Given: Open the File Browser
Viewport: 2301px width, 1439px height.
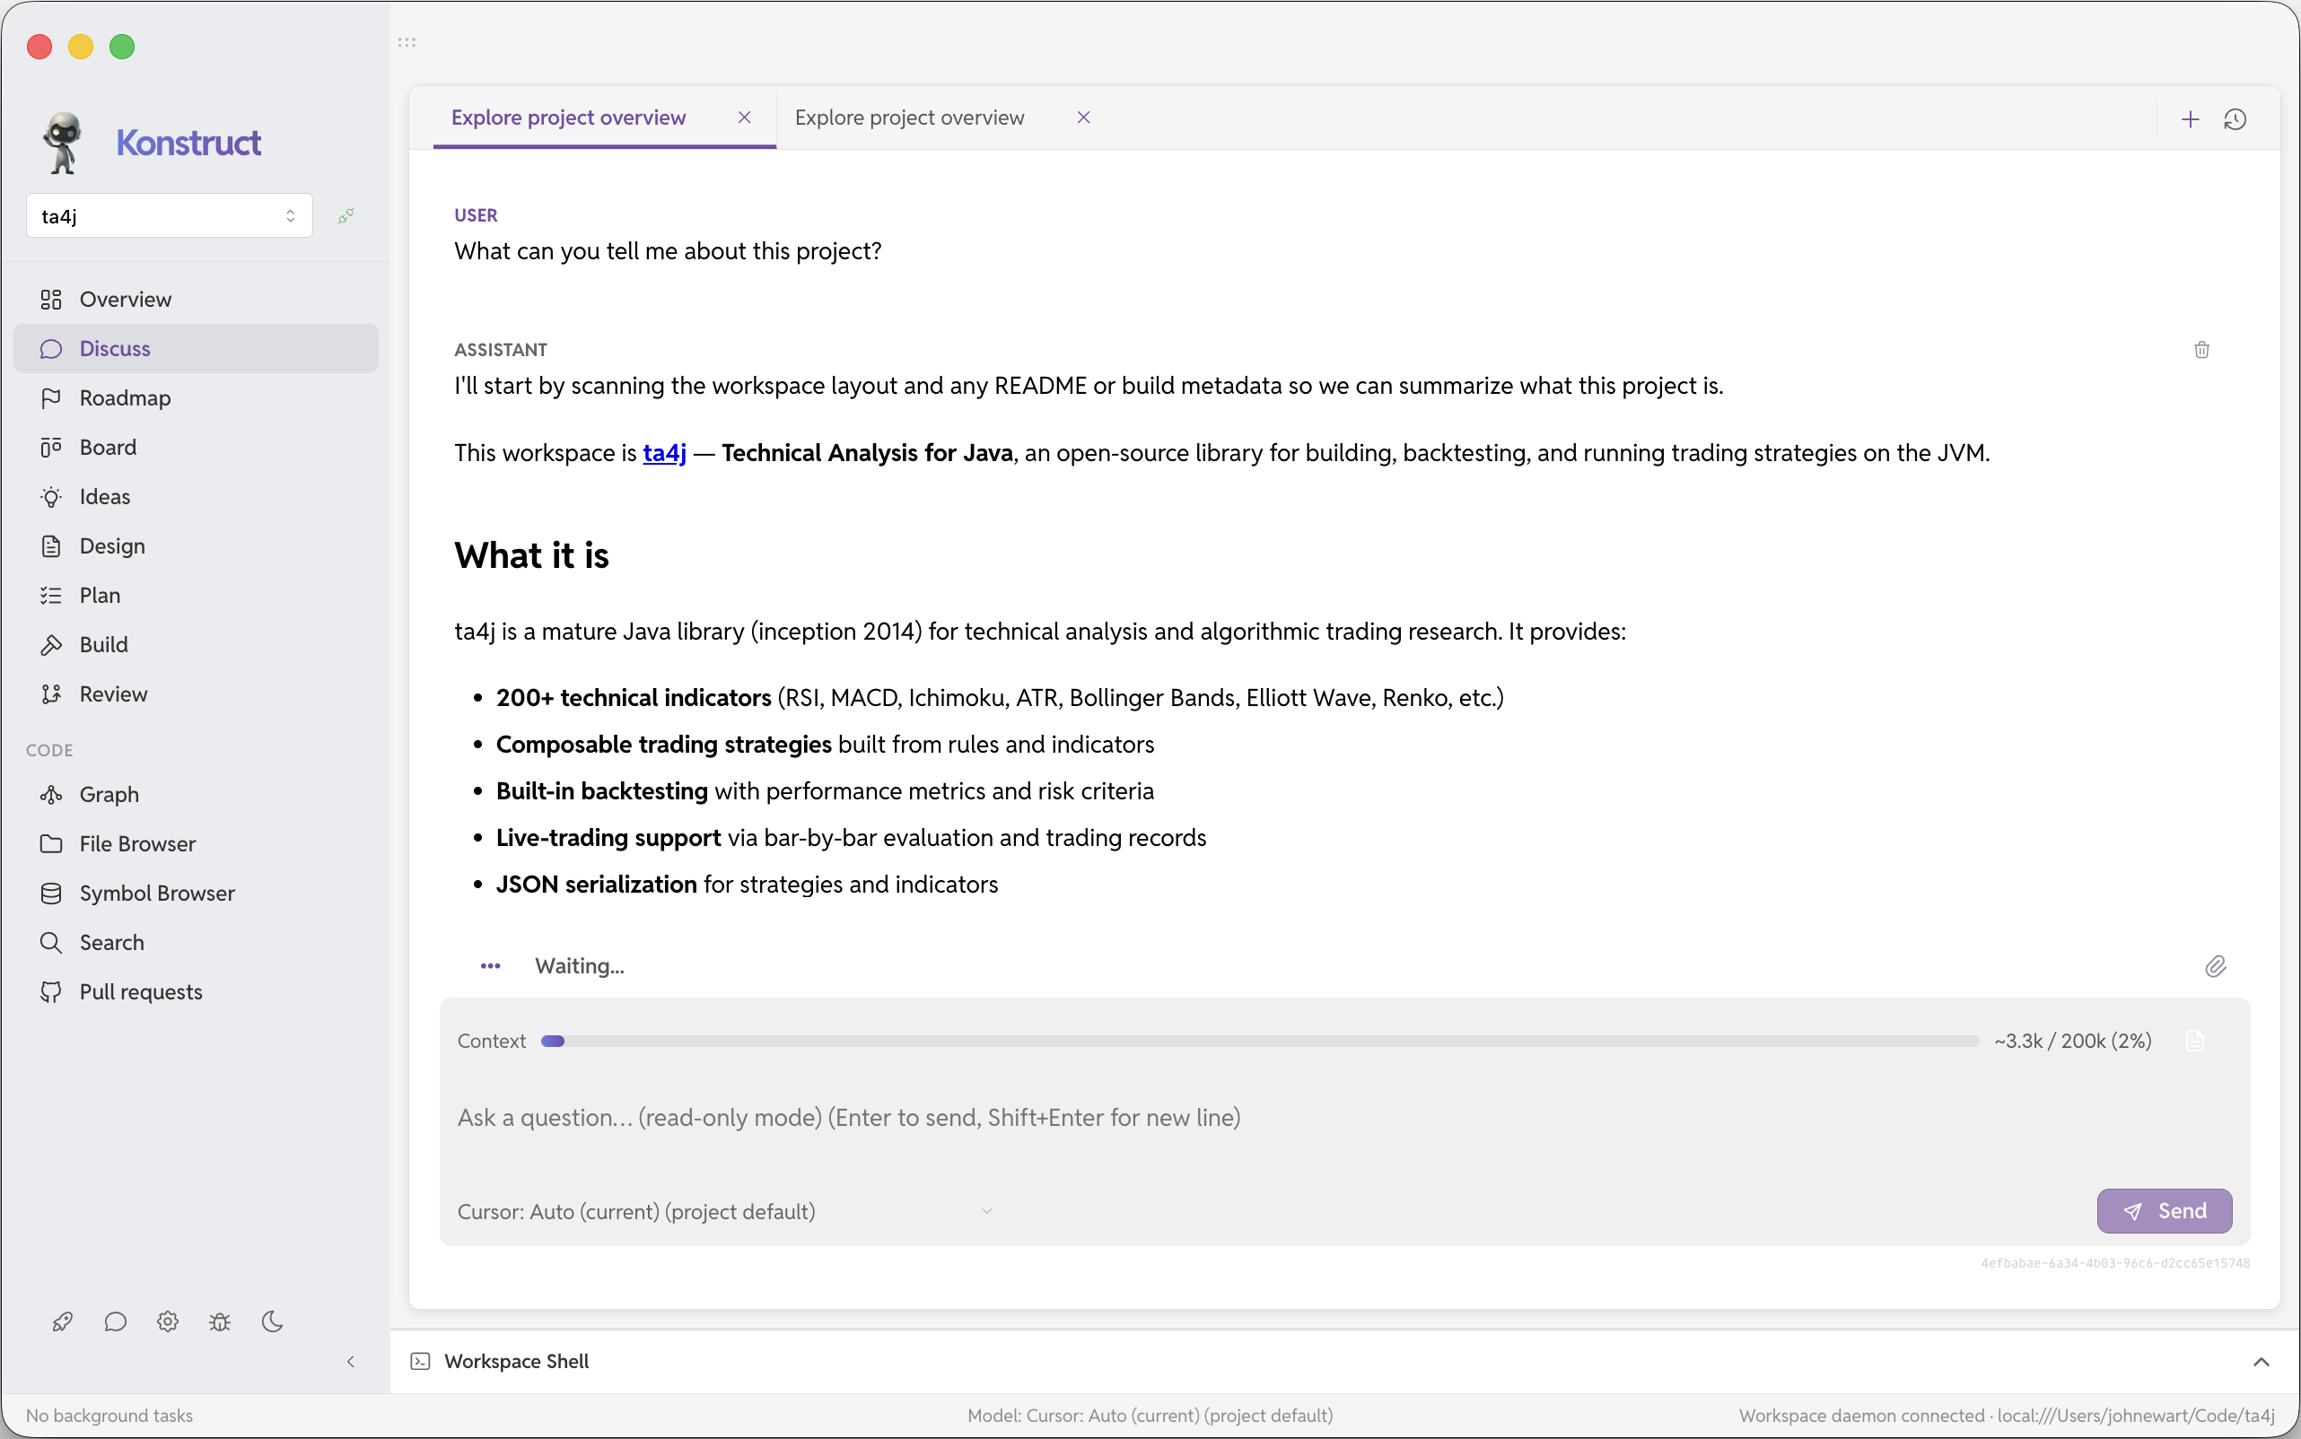Looking at the screenshot, I should click(x=195, y=844).
